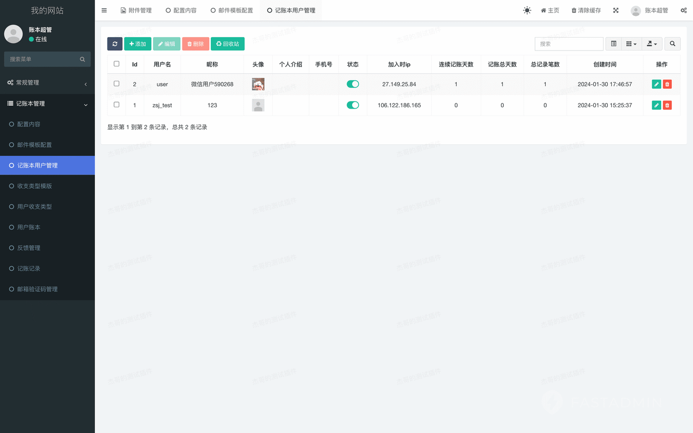Switch theme with the sun icon
This screenshot has width=693, height=433.
tap(527, 10)
